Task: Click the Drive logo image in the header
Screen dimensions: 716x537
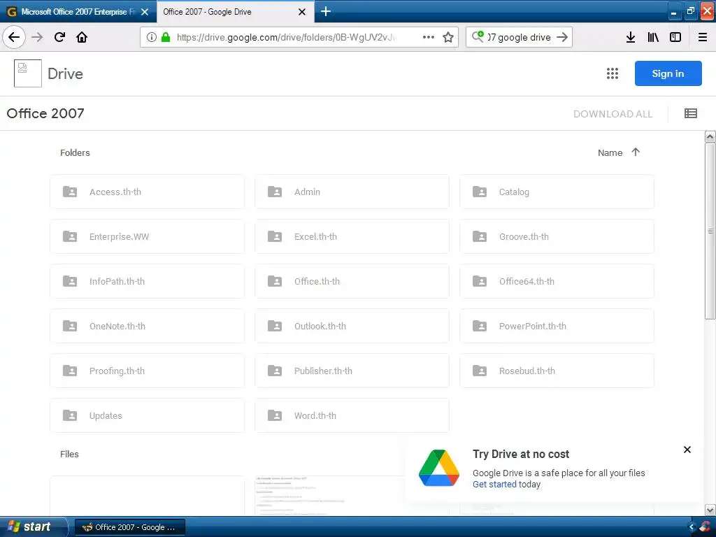Action: tap(27, 73)
